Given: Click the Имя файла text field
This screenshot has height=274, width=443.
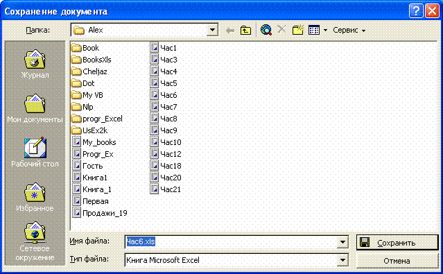Looking at the screenshot, I should point(231,242).
